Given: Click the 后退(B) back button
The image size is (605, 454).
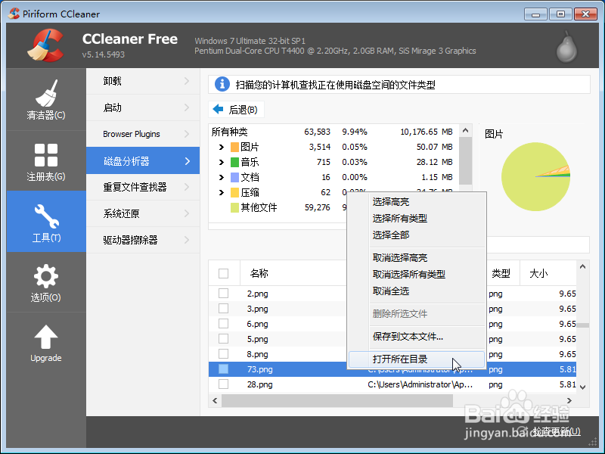Looking at the screenshot, I should tap(236, 109).
